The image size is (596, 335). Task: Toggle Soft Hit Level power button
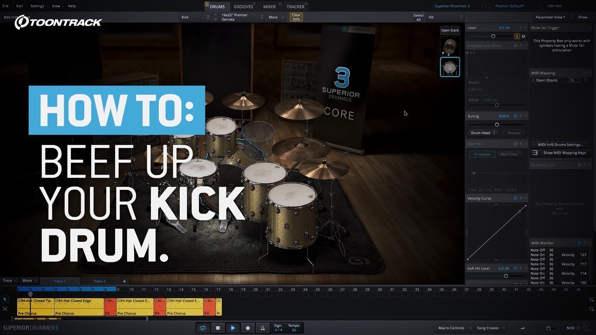point(515,268)
